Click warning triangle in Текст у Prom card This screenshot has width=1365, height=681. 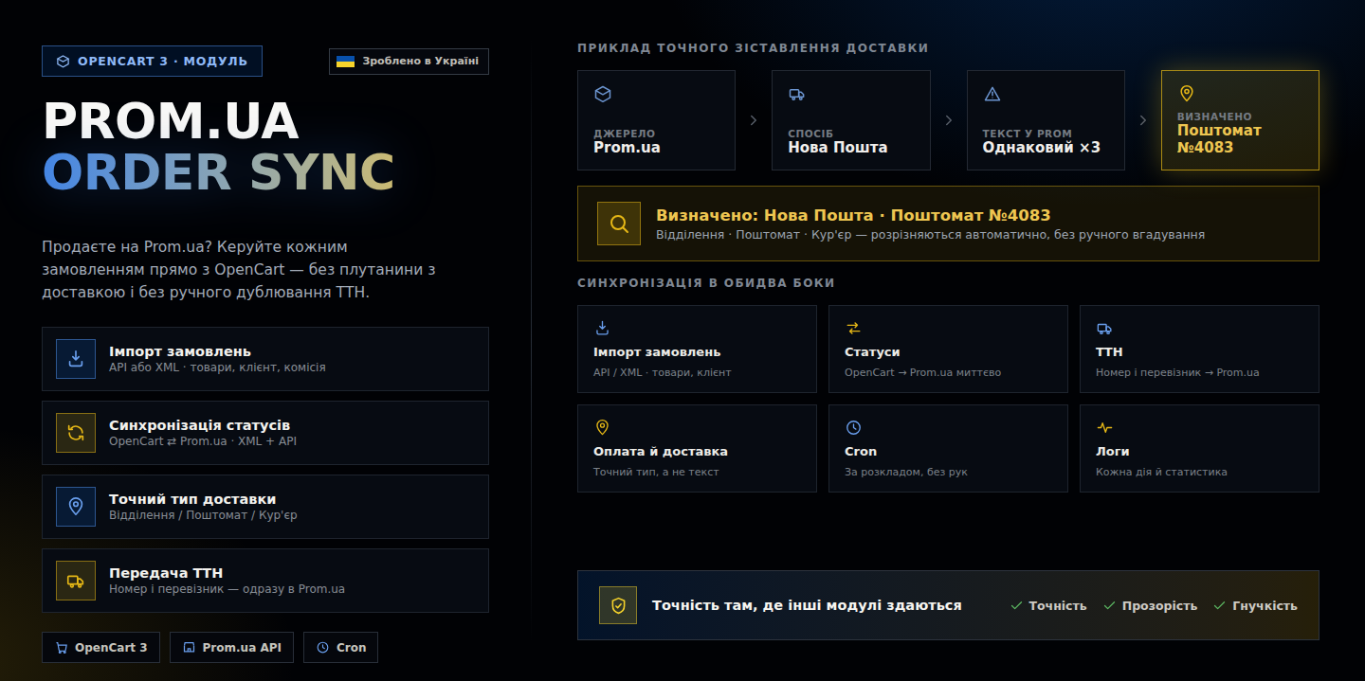[x=992, y=94]
